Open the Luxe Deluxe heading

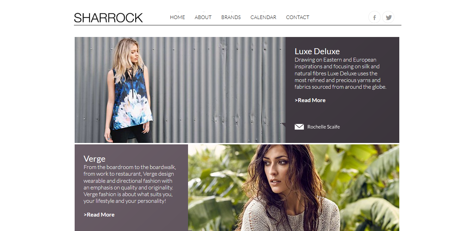[317, 51]
